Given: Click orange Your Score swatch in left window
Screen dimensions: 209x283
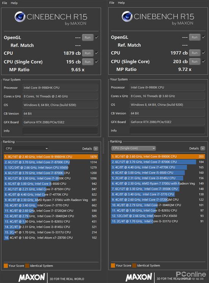Looking at the screenshot, I should coord(6,266).
